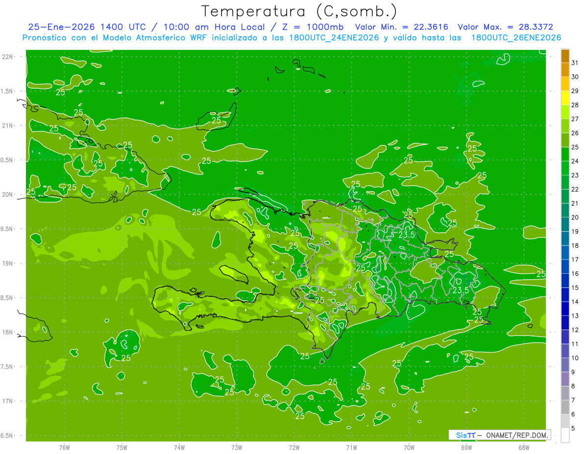588x454 pixels.
Task: Click the legend value 5
Action: click(573, 428)
